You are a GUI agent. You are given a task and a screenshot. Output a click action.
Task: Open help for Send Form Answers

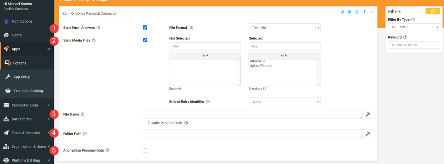(x=98, y=28)
